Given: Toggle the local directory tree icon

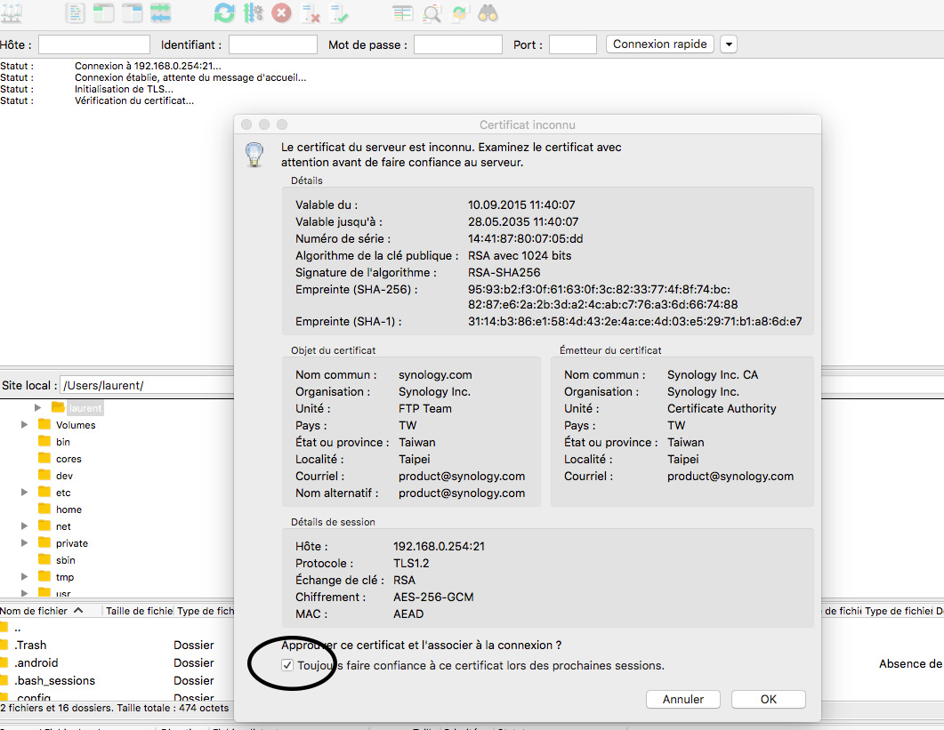Looking at the screenshot, I should pos(103,13).
